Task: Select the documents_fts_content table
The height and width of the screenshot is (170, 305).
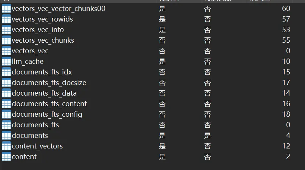Action: pos(49,104)
